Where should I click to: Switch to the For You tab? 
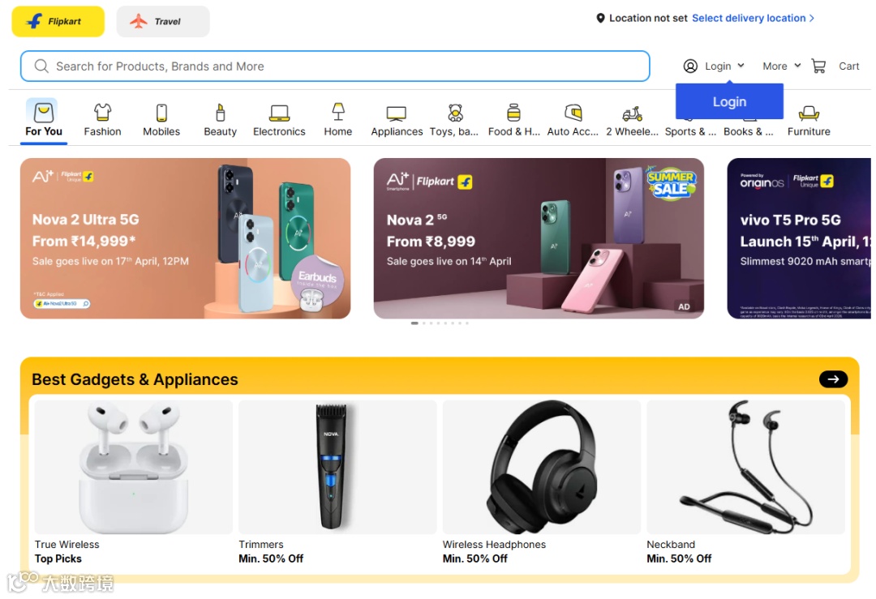click(44, 120)
